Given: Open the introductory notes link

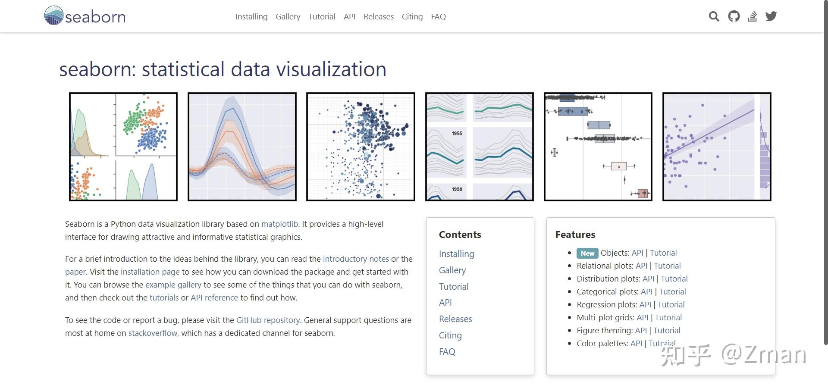Looking at the screenshot, I should point(356,259).
